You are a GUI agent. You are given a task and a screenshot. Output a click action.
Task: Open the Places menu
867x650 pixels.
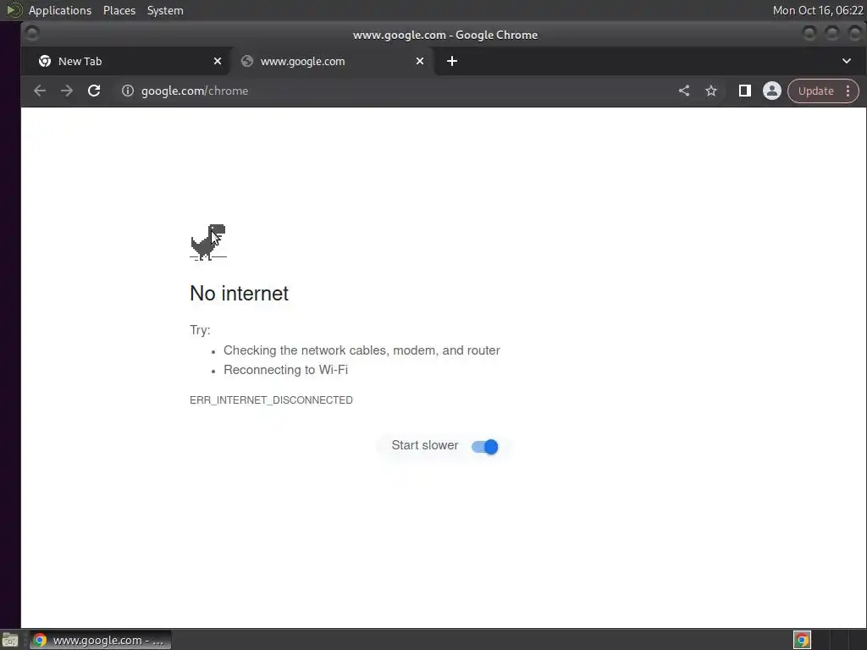pyautogui.click(x=119, y=10)
